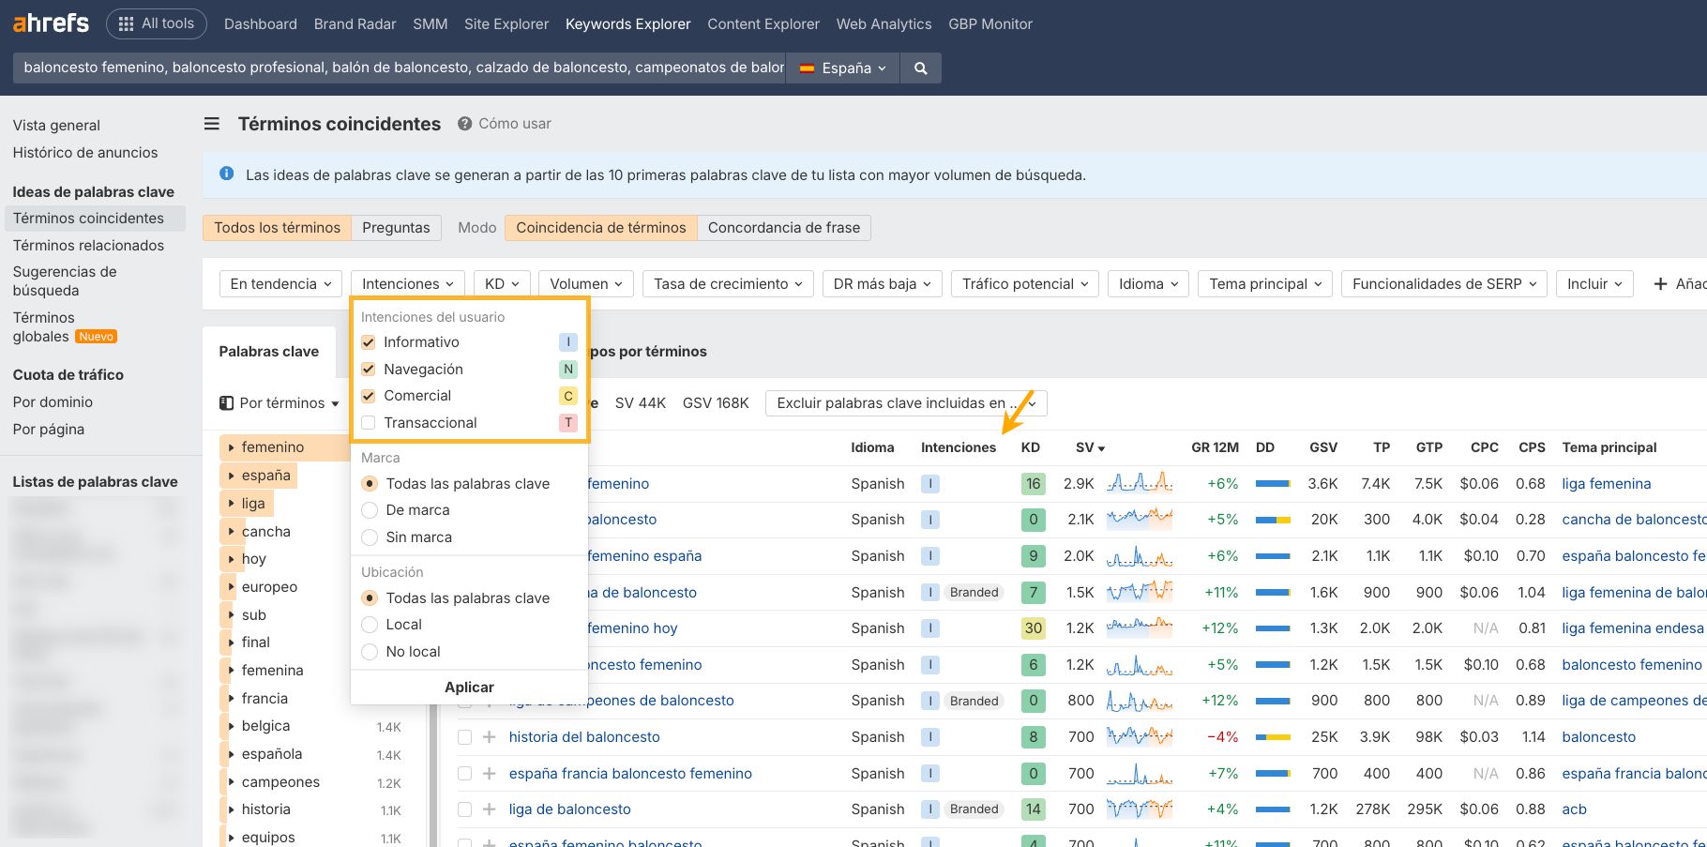Select the De marca radio option
Screen dimensions: 1707x847
coord(370,510)
